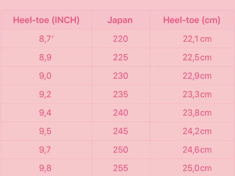Click the 22,1 cm cell

tap(197, 39)
